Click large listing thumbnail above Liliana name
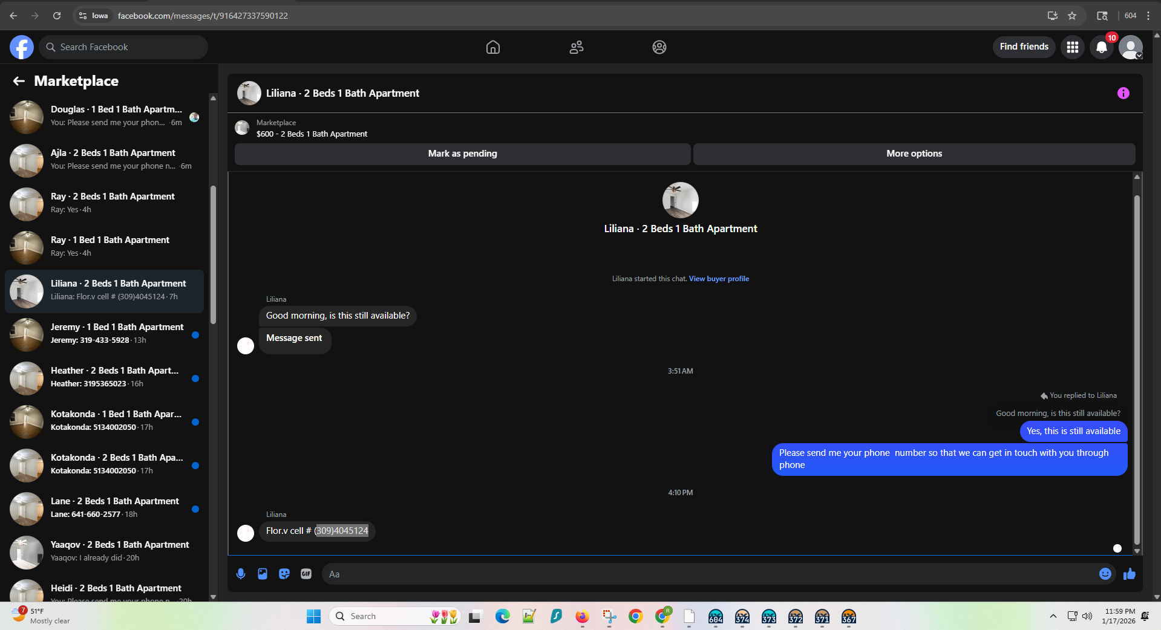 (x=681, y=200)
